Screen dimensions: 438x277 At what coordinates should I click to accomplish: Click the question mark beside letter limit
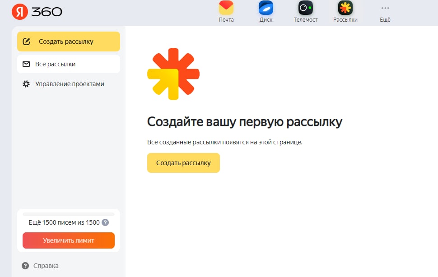point(105,222)
